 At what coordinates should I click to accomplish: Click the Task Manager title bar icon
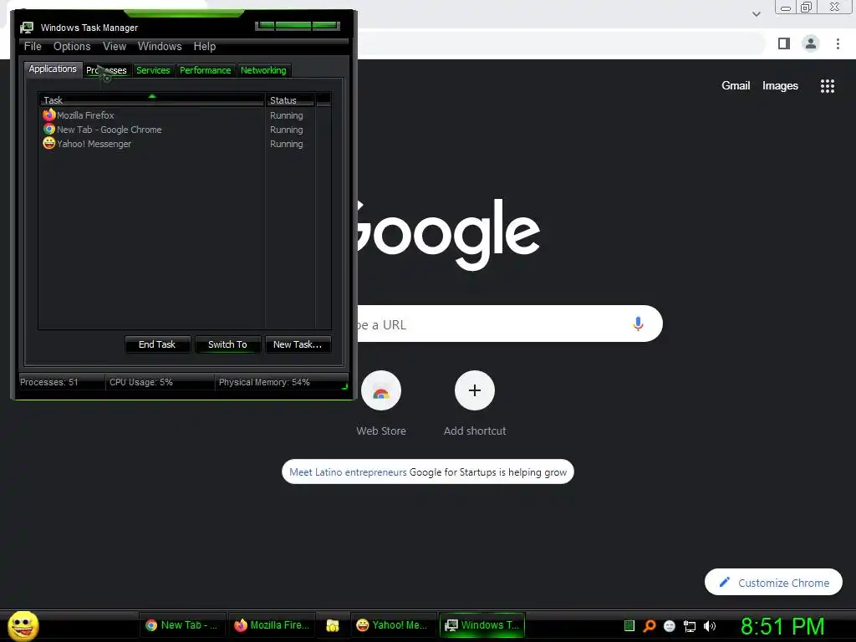coord(27,28)
